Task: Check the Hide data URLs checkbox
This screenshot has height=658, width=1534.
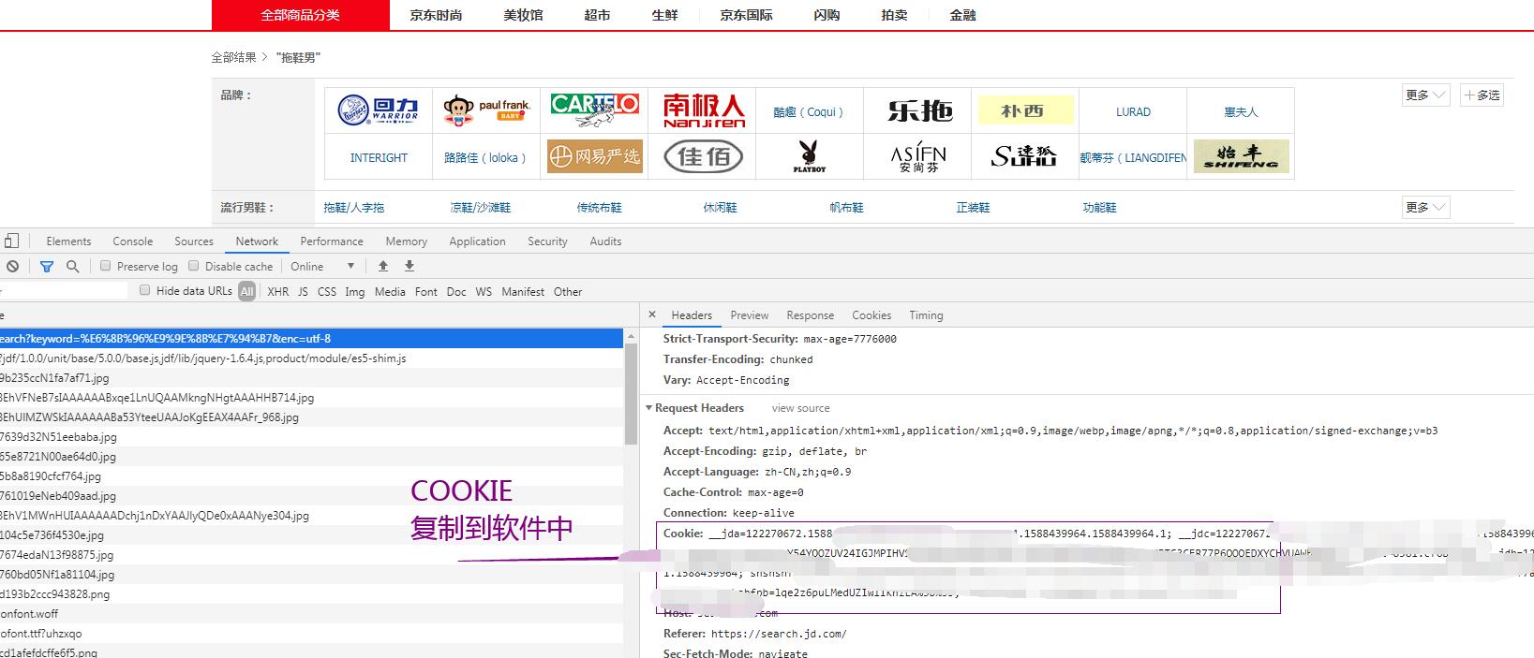Action: coord(145,291)
